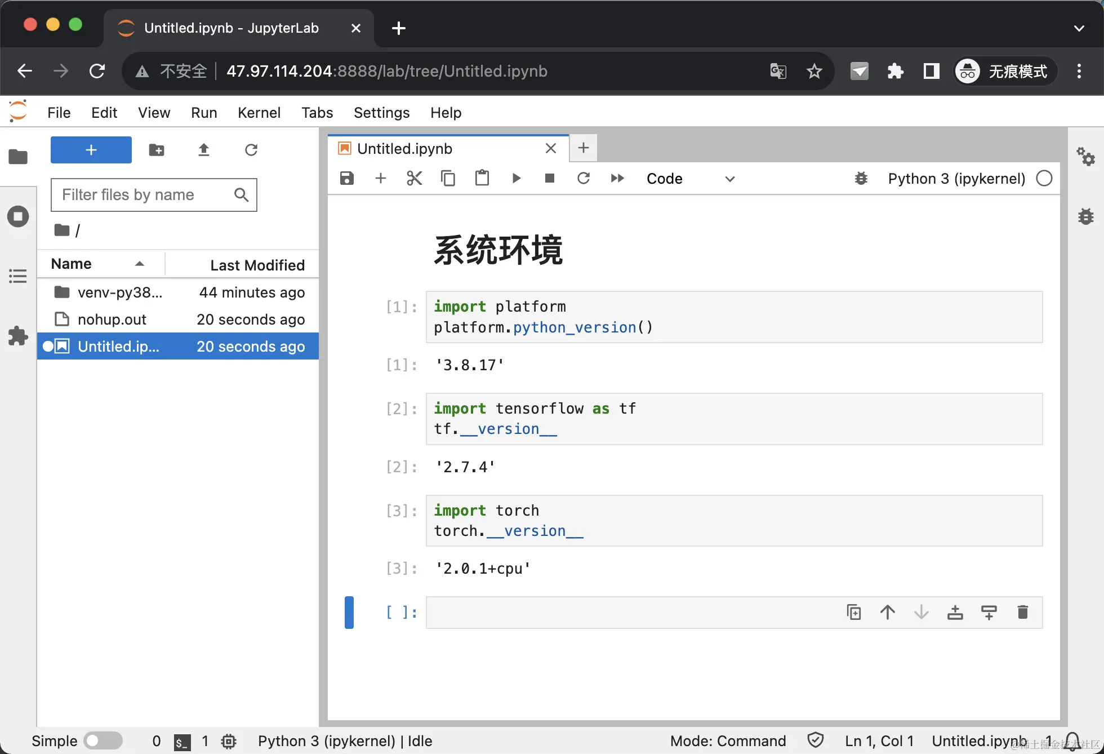Click the kernel status circle indicator
This screenshot has height=754, width=1104.
[1044, 179]
